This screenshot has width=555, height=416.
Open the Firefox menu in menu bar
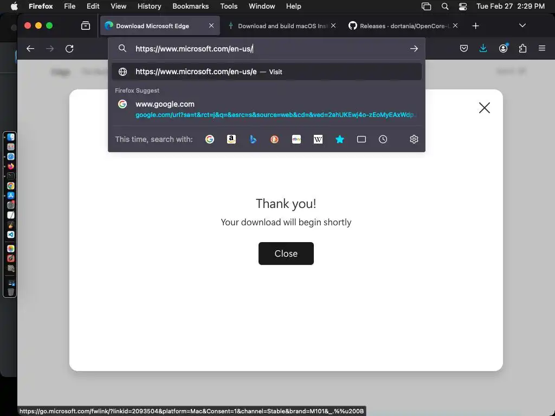coord(41,6)
